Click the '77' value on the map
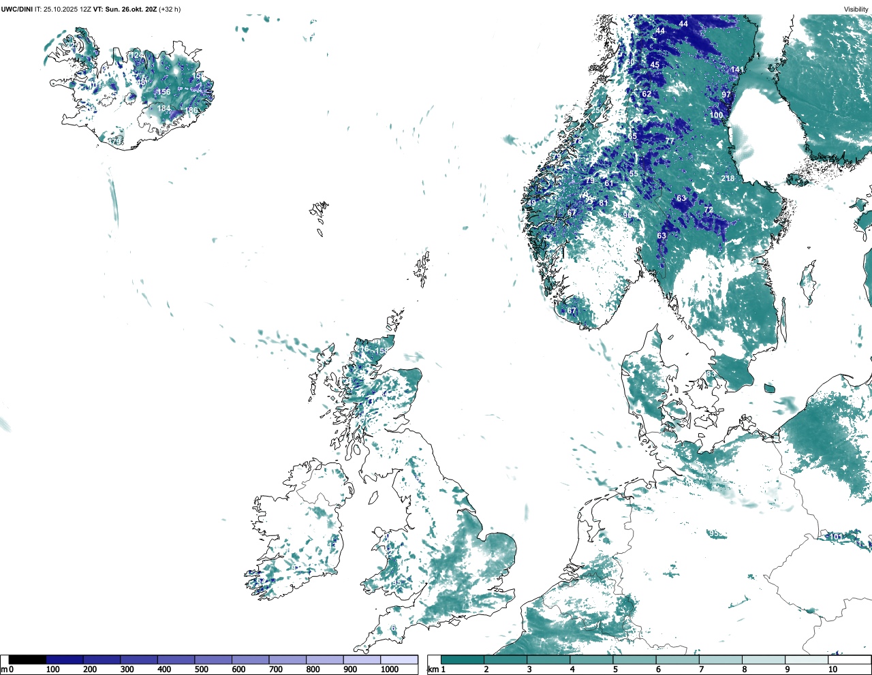The height and width of the screenshot is (675, 872). pos(670,142)
